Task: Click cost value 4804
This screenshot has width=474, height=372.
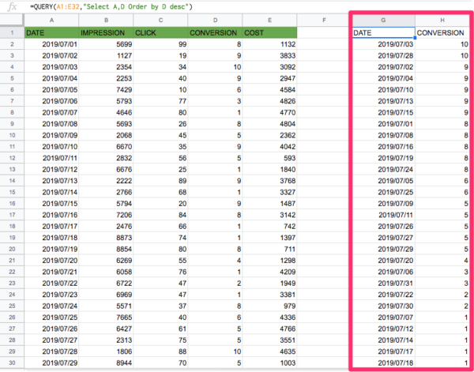Action: (x=269, y=124)
